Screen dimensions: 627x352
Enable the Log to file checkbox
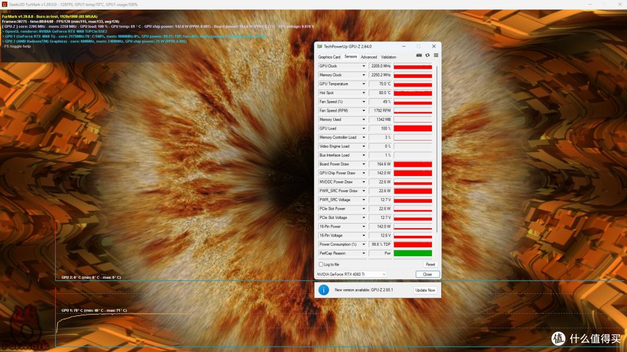(x=320, y=264)
